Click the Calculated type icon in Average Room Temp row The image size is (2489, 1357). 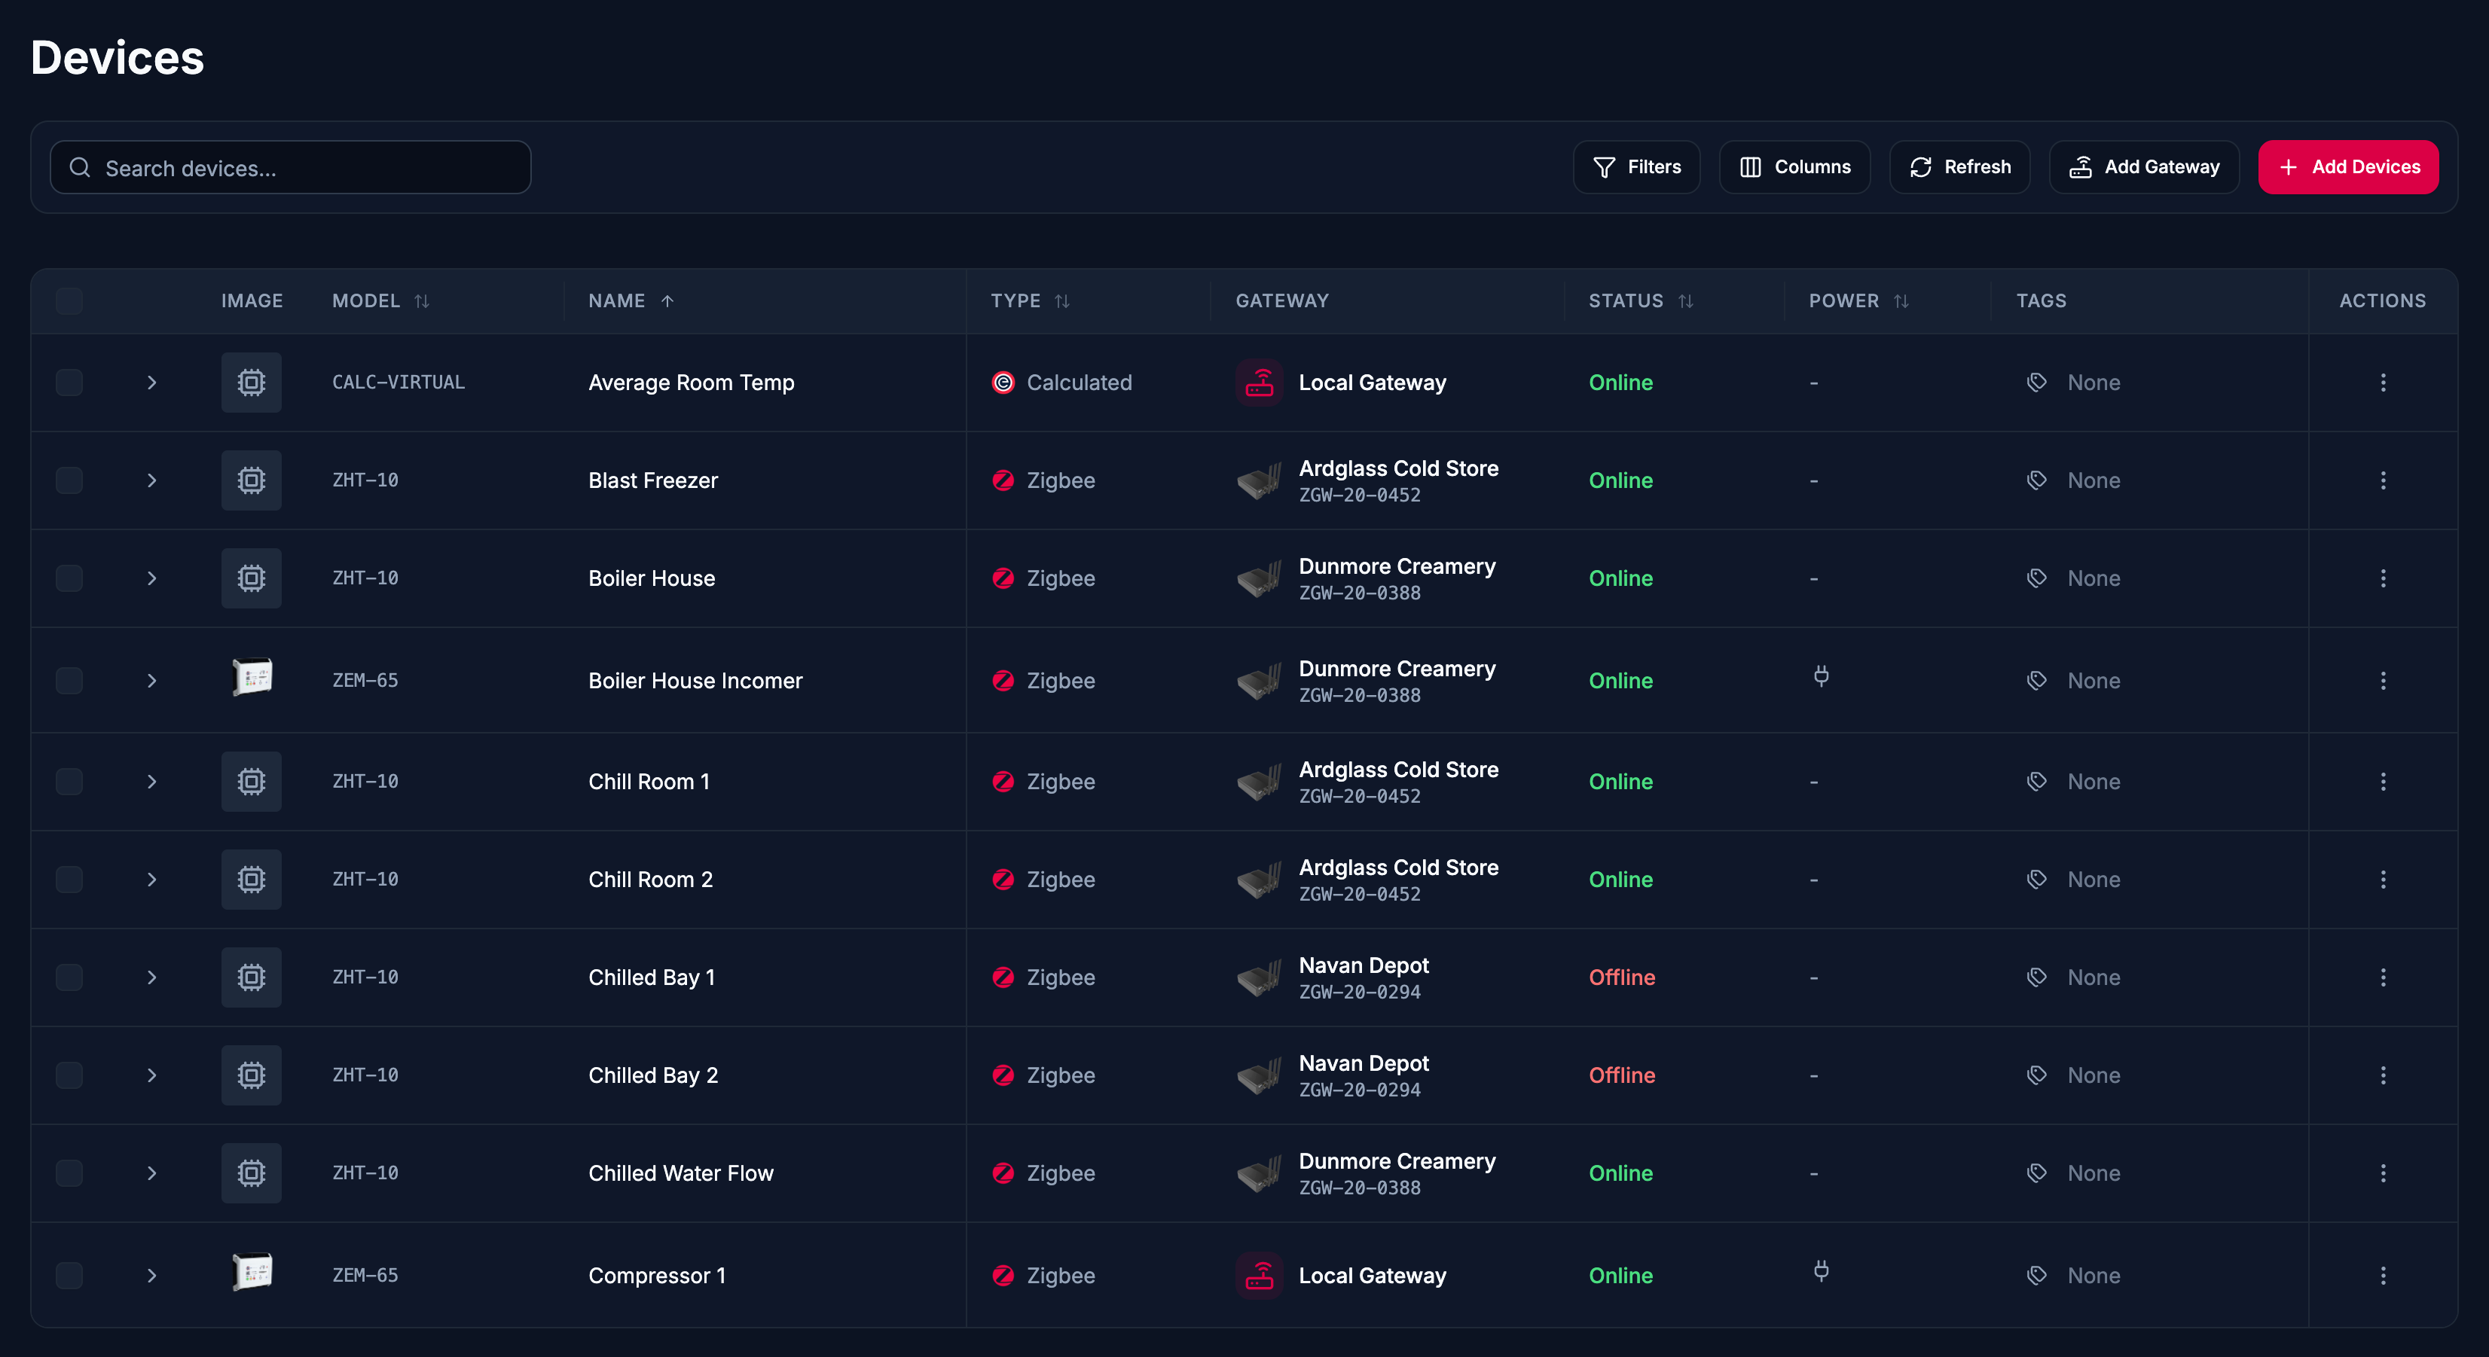[x=1003, y=383]
